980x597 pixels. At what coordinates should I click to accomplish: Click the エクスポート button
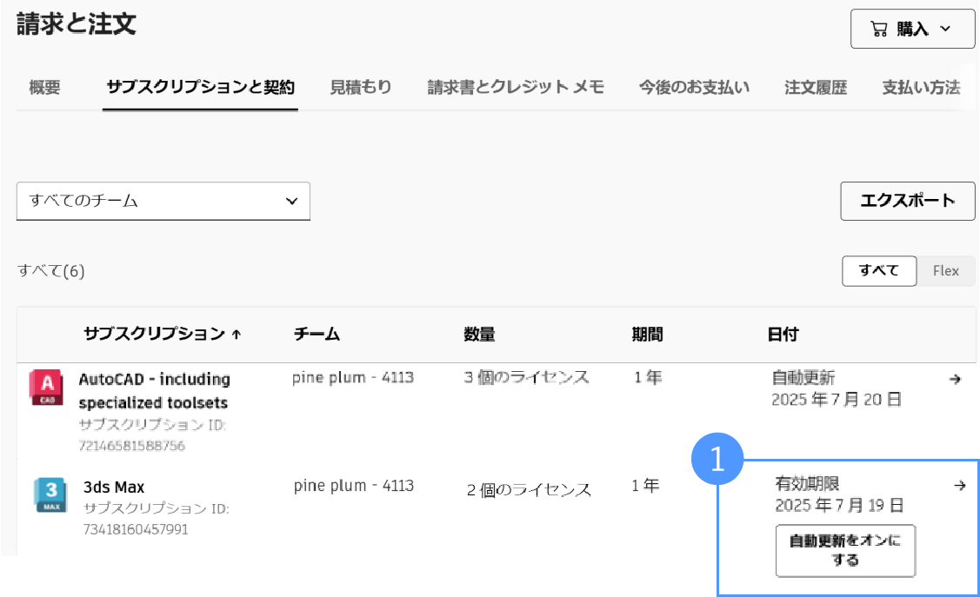[x=907, y=201]
